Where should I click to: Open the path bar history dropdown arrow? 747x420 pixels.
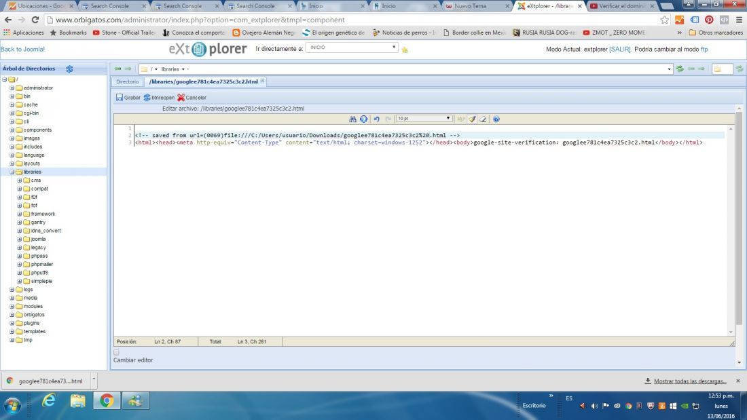click(x=669, y=69)
